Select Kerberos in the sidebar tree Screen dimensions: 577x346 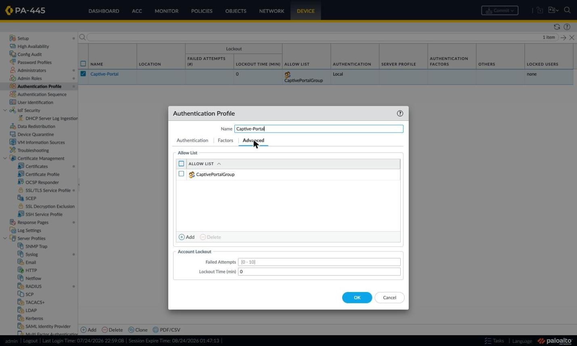pos(34,318)
